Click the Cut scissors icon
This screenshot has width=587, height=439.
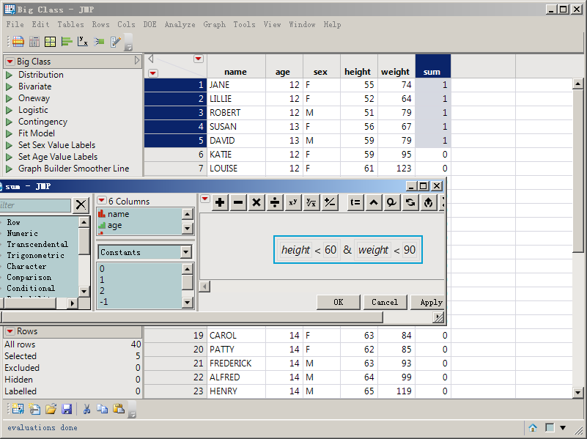point(86,409)
